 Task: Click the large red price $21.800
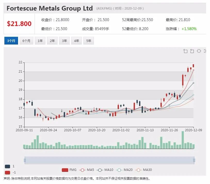click(x=19, y=23)
